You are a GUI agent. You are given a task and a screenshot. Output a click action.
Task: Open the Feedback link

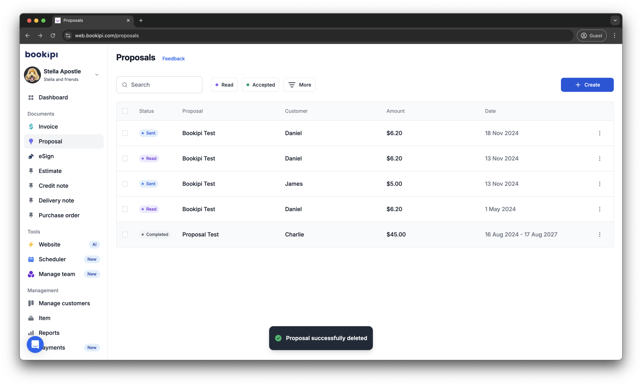pyautogui.click(x=173, y=59)
